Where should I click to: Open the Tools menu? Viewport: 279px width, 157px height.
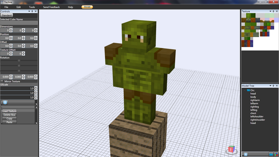[32, 7]
